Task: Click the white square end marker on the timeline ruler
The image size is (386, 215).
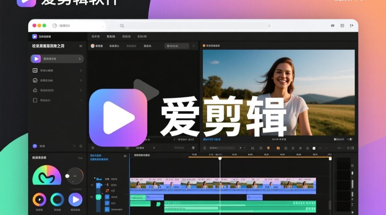Action: tap(330, 159)
